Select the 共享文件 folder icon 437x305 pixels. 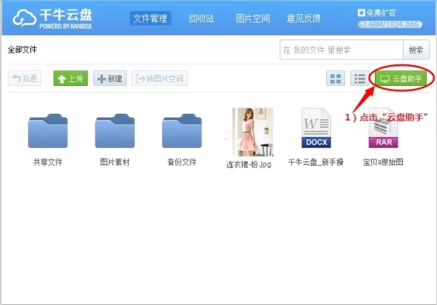(x=48, y=130)
